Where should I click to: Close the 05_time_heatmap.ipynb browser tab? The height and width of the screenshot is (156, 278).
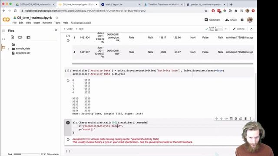96,4
